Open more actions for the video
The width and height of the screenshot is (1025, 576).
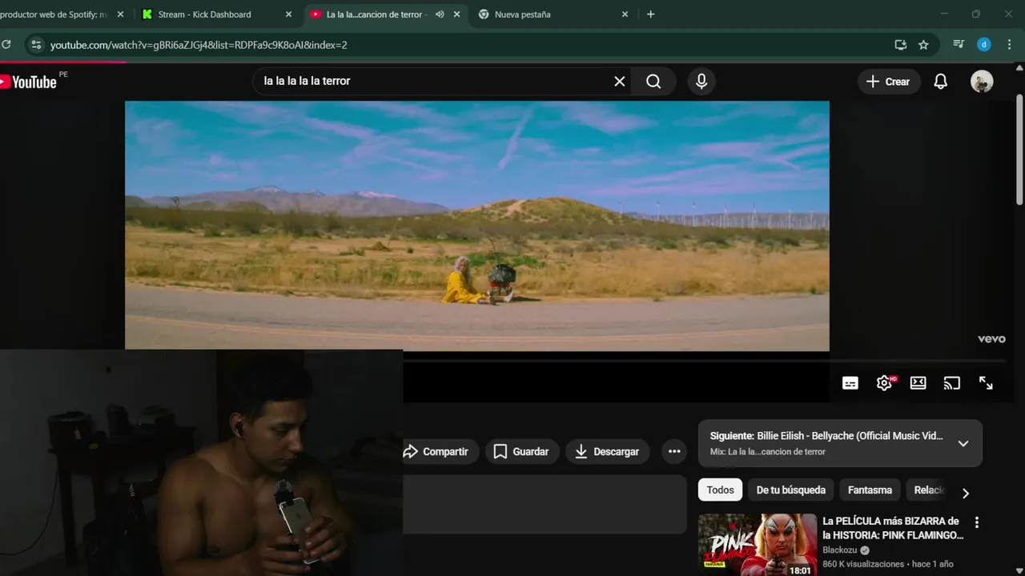click(x=674, y=451)
